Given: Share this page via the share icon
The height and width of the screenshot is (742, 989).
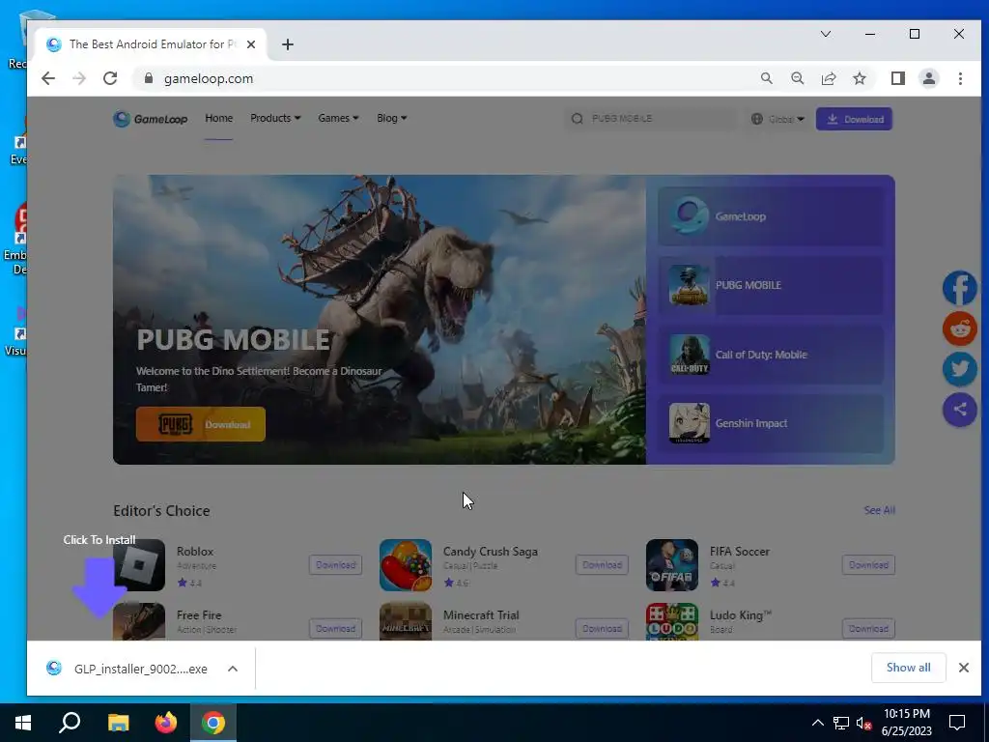Looking at the screenshot, I should pos(828,78).
